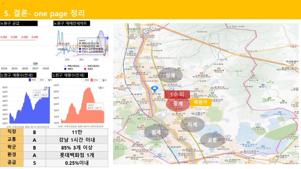Click the 2028 year label on the supply chart
This screenshot has width=301, height=169.
(x=46, y=69)
